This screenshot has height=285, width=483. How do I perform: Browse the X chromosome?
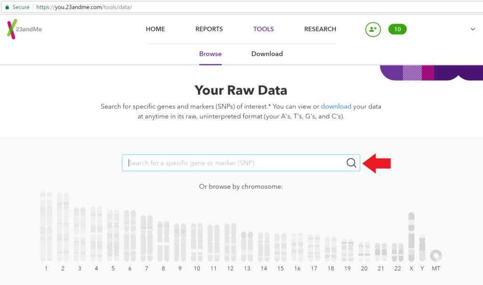[411, 236]
